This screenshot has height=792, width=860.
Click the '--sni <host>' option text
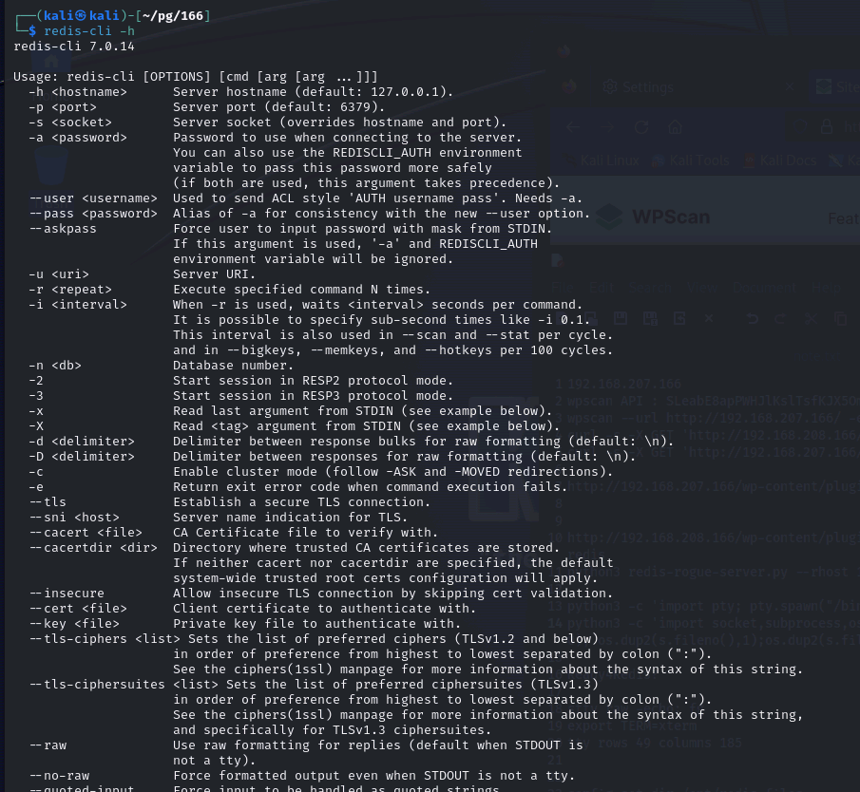(x=74, y=518)
